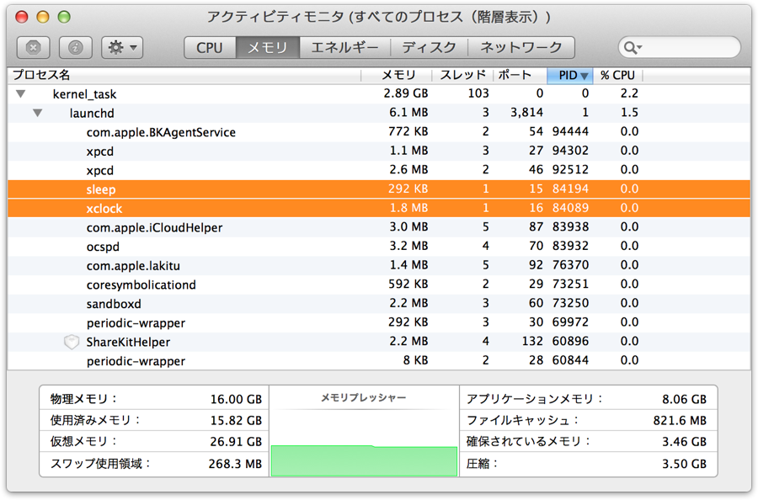Viewport: 758px width, 500px height.
Task: Select the launchd process row
Action: [x=378, y=113]
